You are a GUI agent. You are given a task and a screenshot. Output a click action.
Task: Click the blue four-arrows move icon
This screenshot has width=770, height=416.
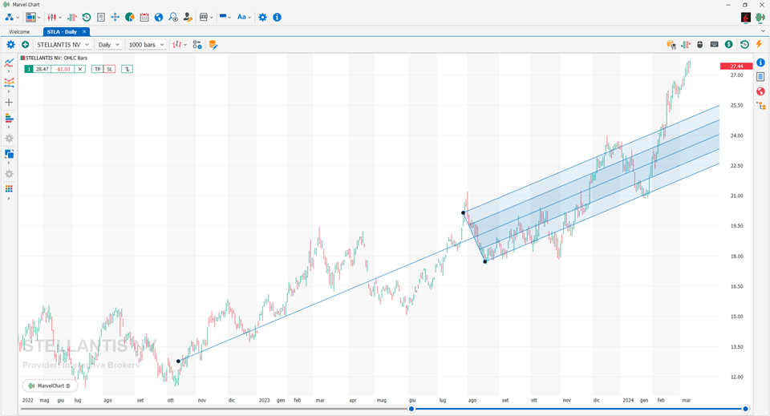115,17
